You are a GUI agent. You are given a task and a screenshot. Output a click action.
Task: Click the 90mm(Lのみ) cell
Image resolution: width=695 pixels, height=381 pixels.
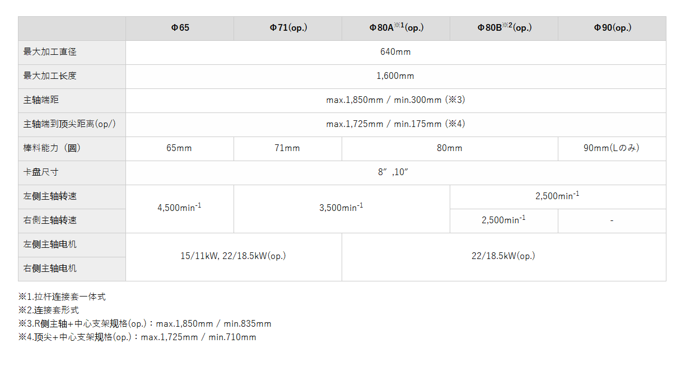click(x=612, y=148)
